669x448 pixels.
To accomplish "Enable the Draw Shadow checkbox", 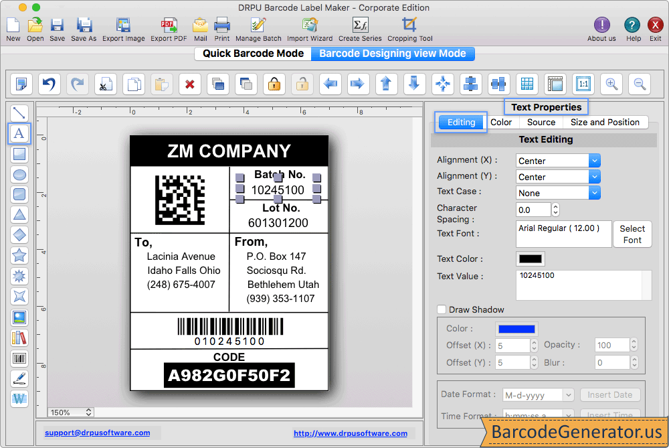I will point(442,309).
